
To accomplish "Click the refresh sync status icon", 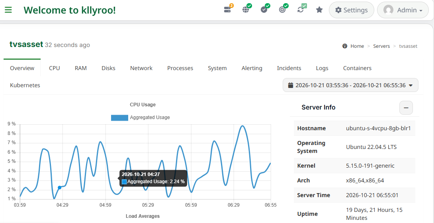I will tap(301, 9).
